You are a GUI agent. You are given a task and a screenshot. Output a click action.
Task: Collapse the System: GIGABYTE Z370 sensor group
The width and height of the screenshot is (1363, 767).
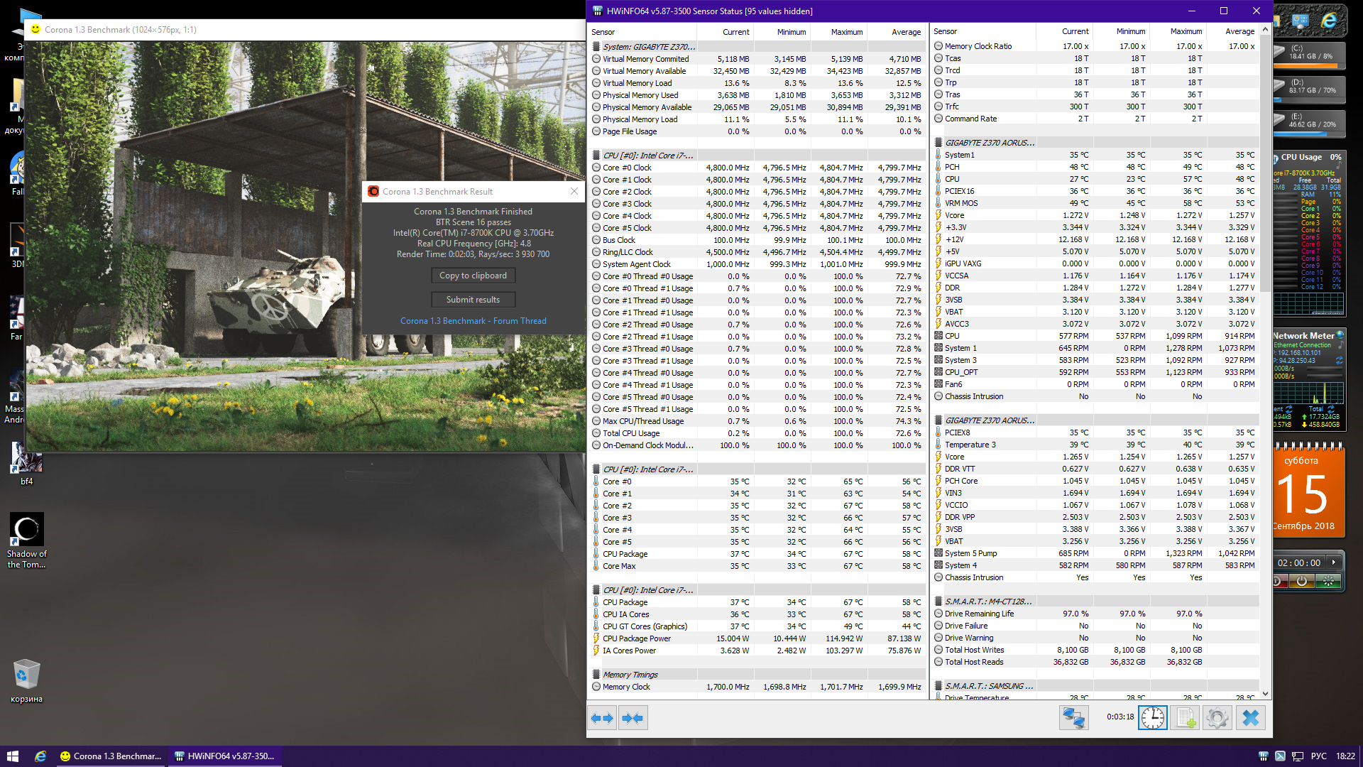[648, 47]
